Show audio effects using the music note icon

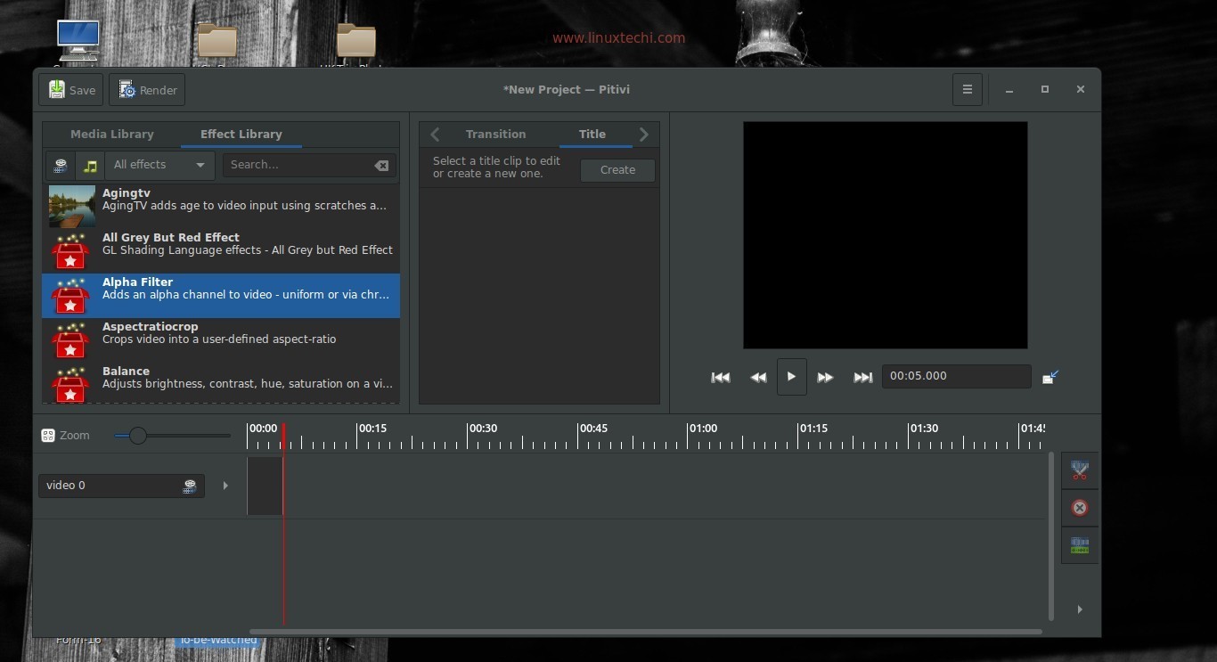90,165
